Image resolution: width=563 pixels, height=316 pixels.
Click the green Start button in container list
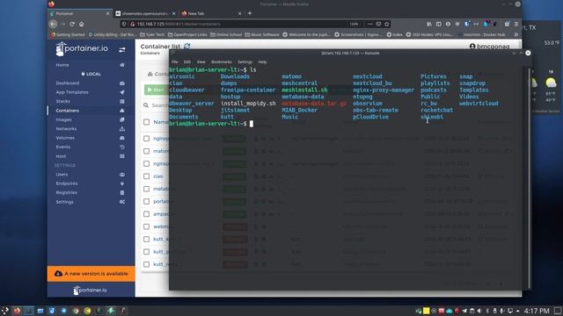pos(157,90)
